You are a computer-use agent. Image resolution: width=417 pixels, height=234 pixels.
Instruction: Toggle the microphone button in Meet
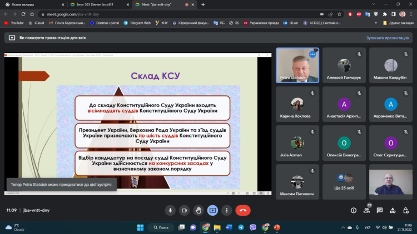[170, 210]
